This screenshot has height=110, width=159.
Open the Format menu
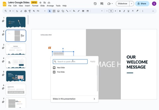35,6
